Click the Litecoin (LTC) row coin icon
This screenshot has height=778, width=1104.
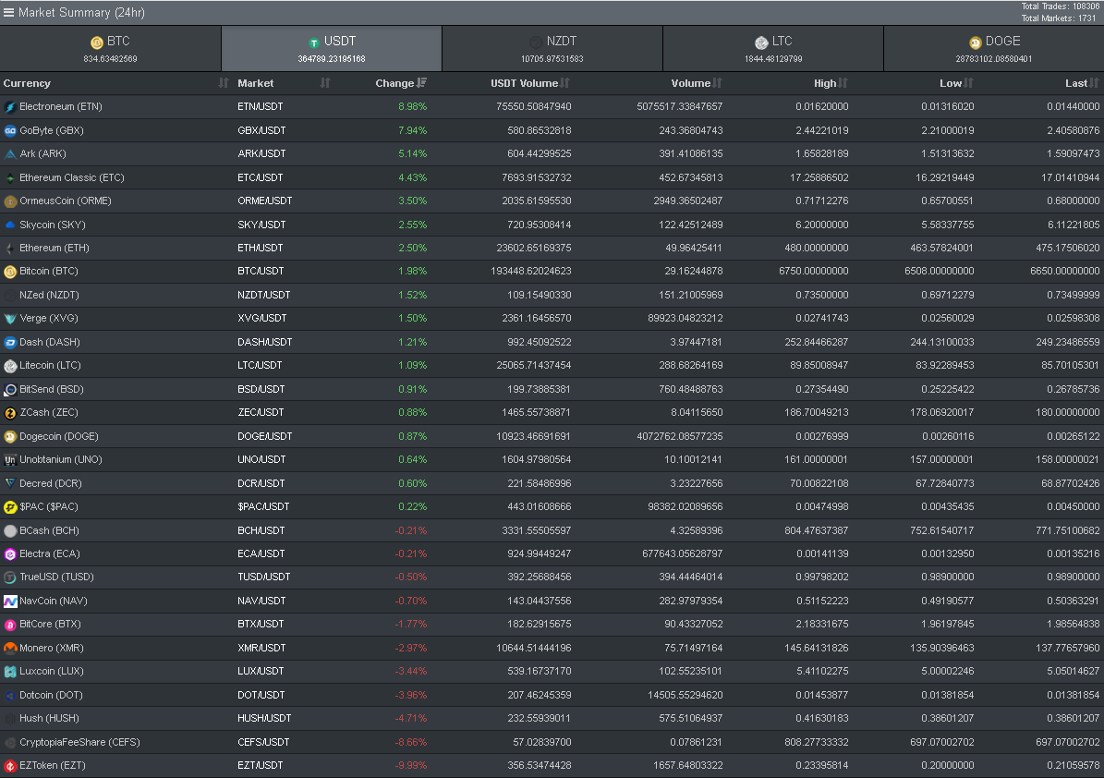(x=10, y=366)
